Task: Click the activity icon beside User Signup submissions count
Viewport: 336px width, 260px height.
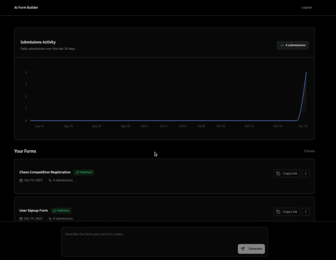Action: 50,219
